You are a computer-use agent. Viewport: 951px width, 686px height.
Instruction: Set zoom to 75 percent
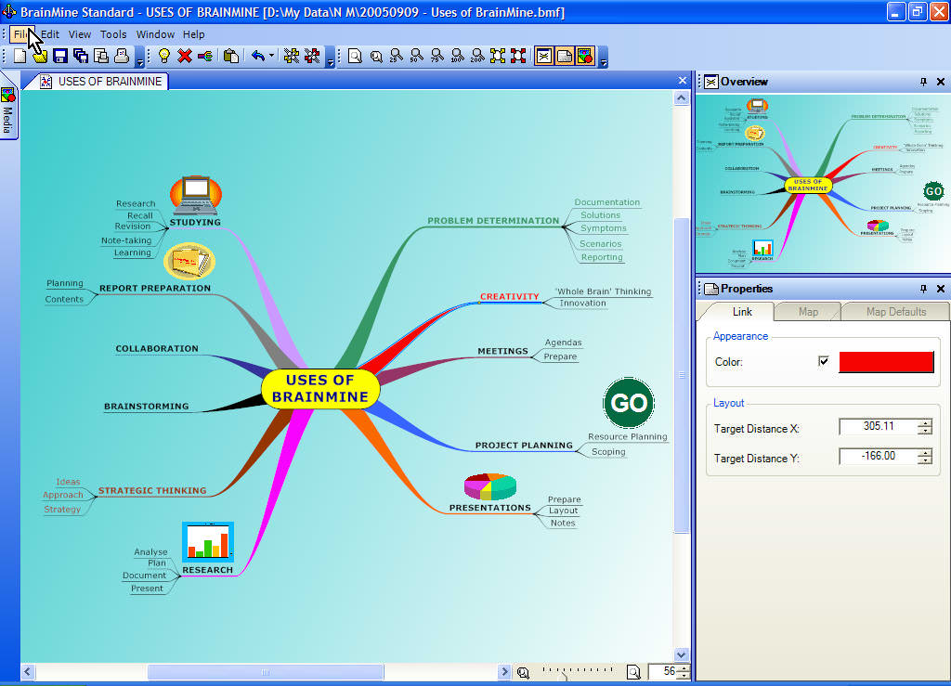click(436, 57)
